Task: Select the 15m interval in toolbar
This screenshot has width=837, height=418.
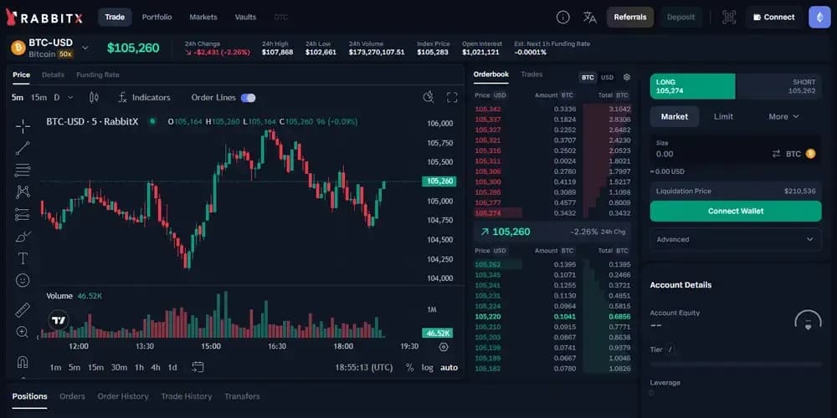Action: point(39,98)
